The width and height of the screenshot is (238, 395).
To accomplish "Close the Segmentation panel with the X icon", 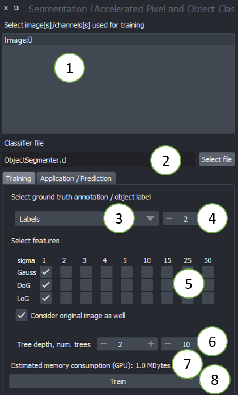I will click(x=6, y=8).
